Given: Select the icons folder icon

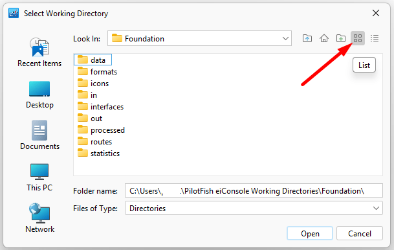Looking at the screenshot, I should [82, 84].
